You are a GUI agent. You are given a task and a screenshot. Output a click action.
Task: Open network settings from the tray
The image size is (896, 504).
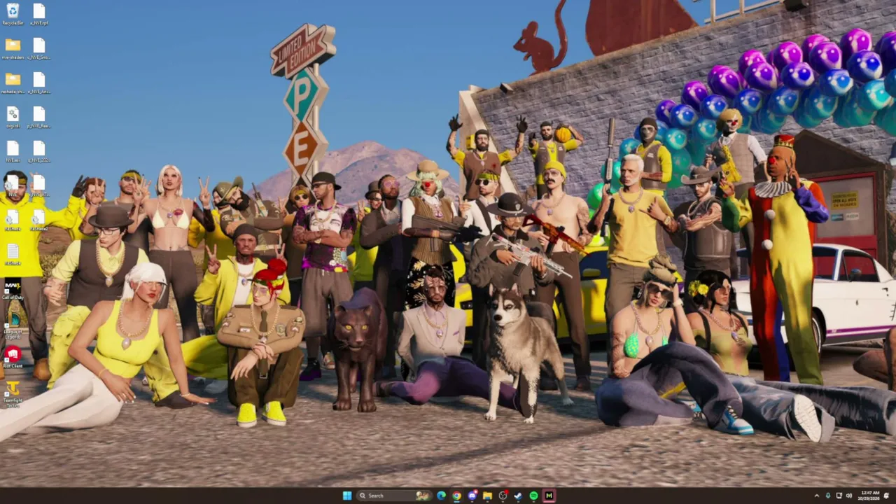pyautogui.click(x=839, y=496)
